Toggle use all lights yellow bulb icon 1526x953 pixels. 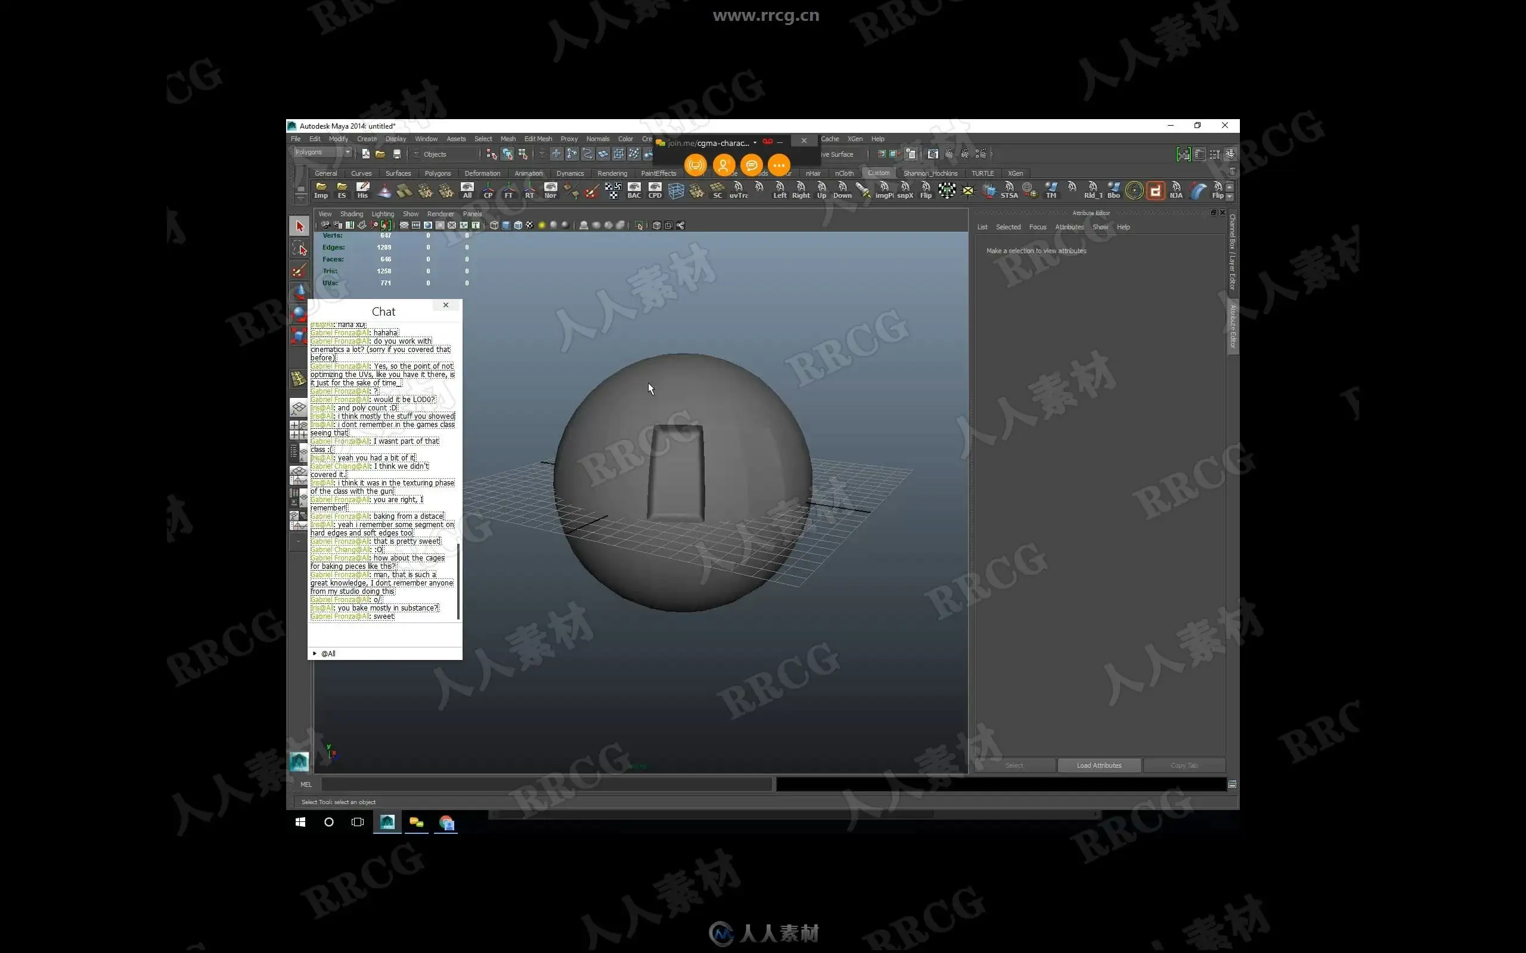tap(542, 225)
